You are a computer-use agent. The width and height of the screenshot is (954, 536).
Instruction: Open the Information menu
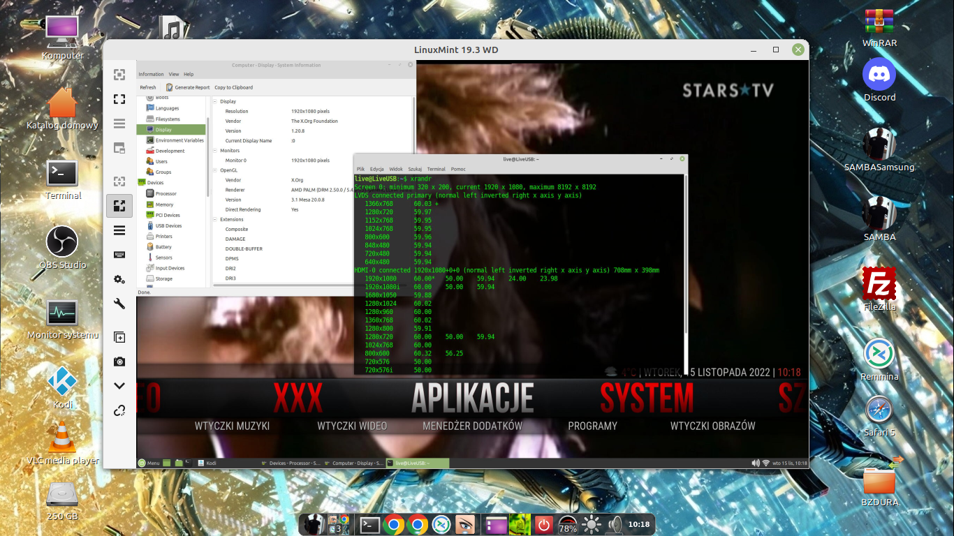pyautogui.click(x=151, y=74)
